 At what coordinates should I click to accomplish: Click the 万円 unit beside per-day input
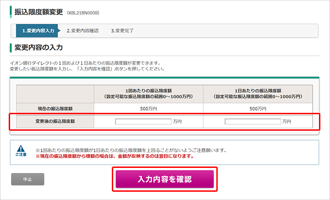point(286,122)
